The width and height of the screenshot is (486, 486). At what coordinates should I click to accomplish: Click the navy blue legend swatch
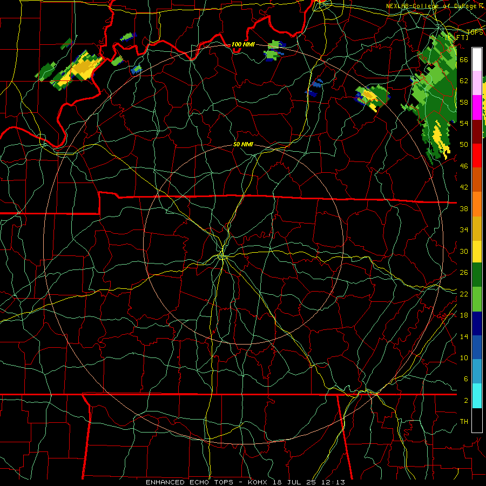477,323
